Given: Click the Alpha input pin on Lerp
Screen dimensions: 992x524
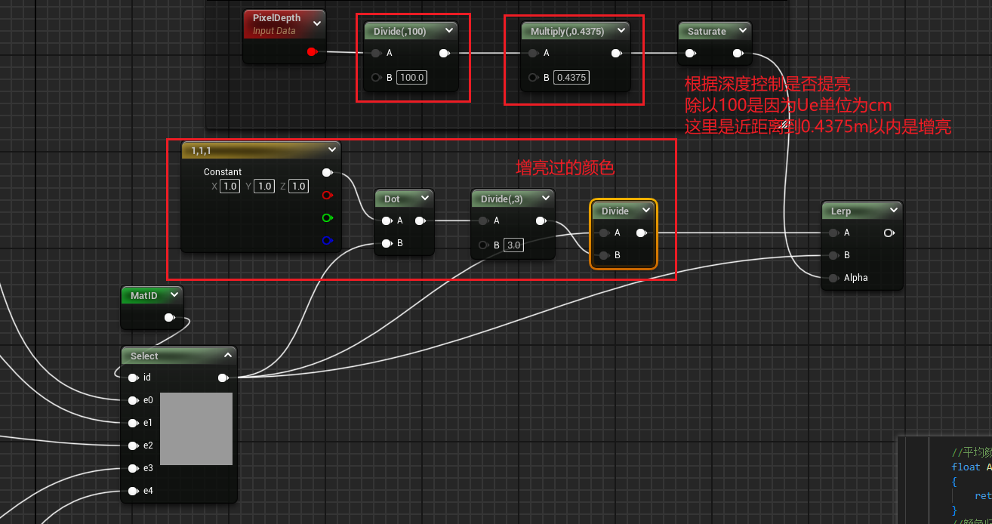Looking at the screenshot, I should coord(833,278).
